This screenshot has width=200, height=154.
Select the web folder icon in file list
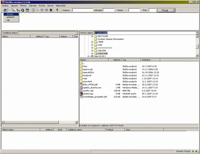(82, 79)
